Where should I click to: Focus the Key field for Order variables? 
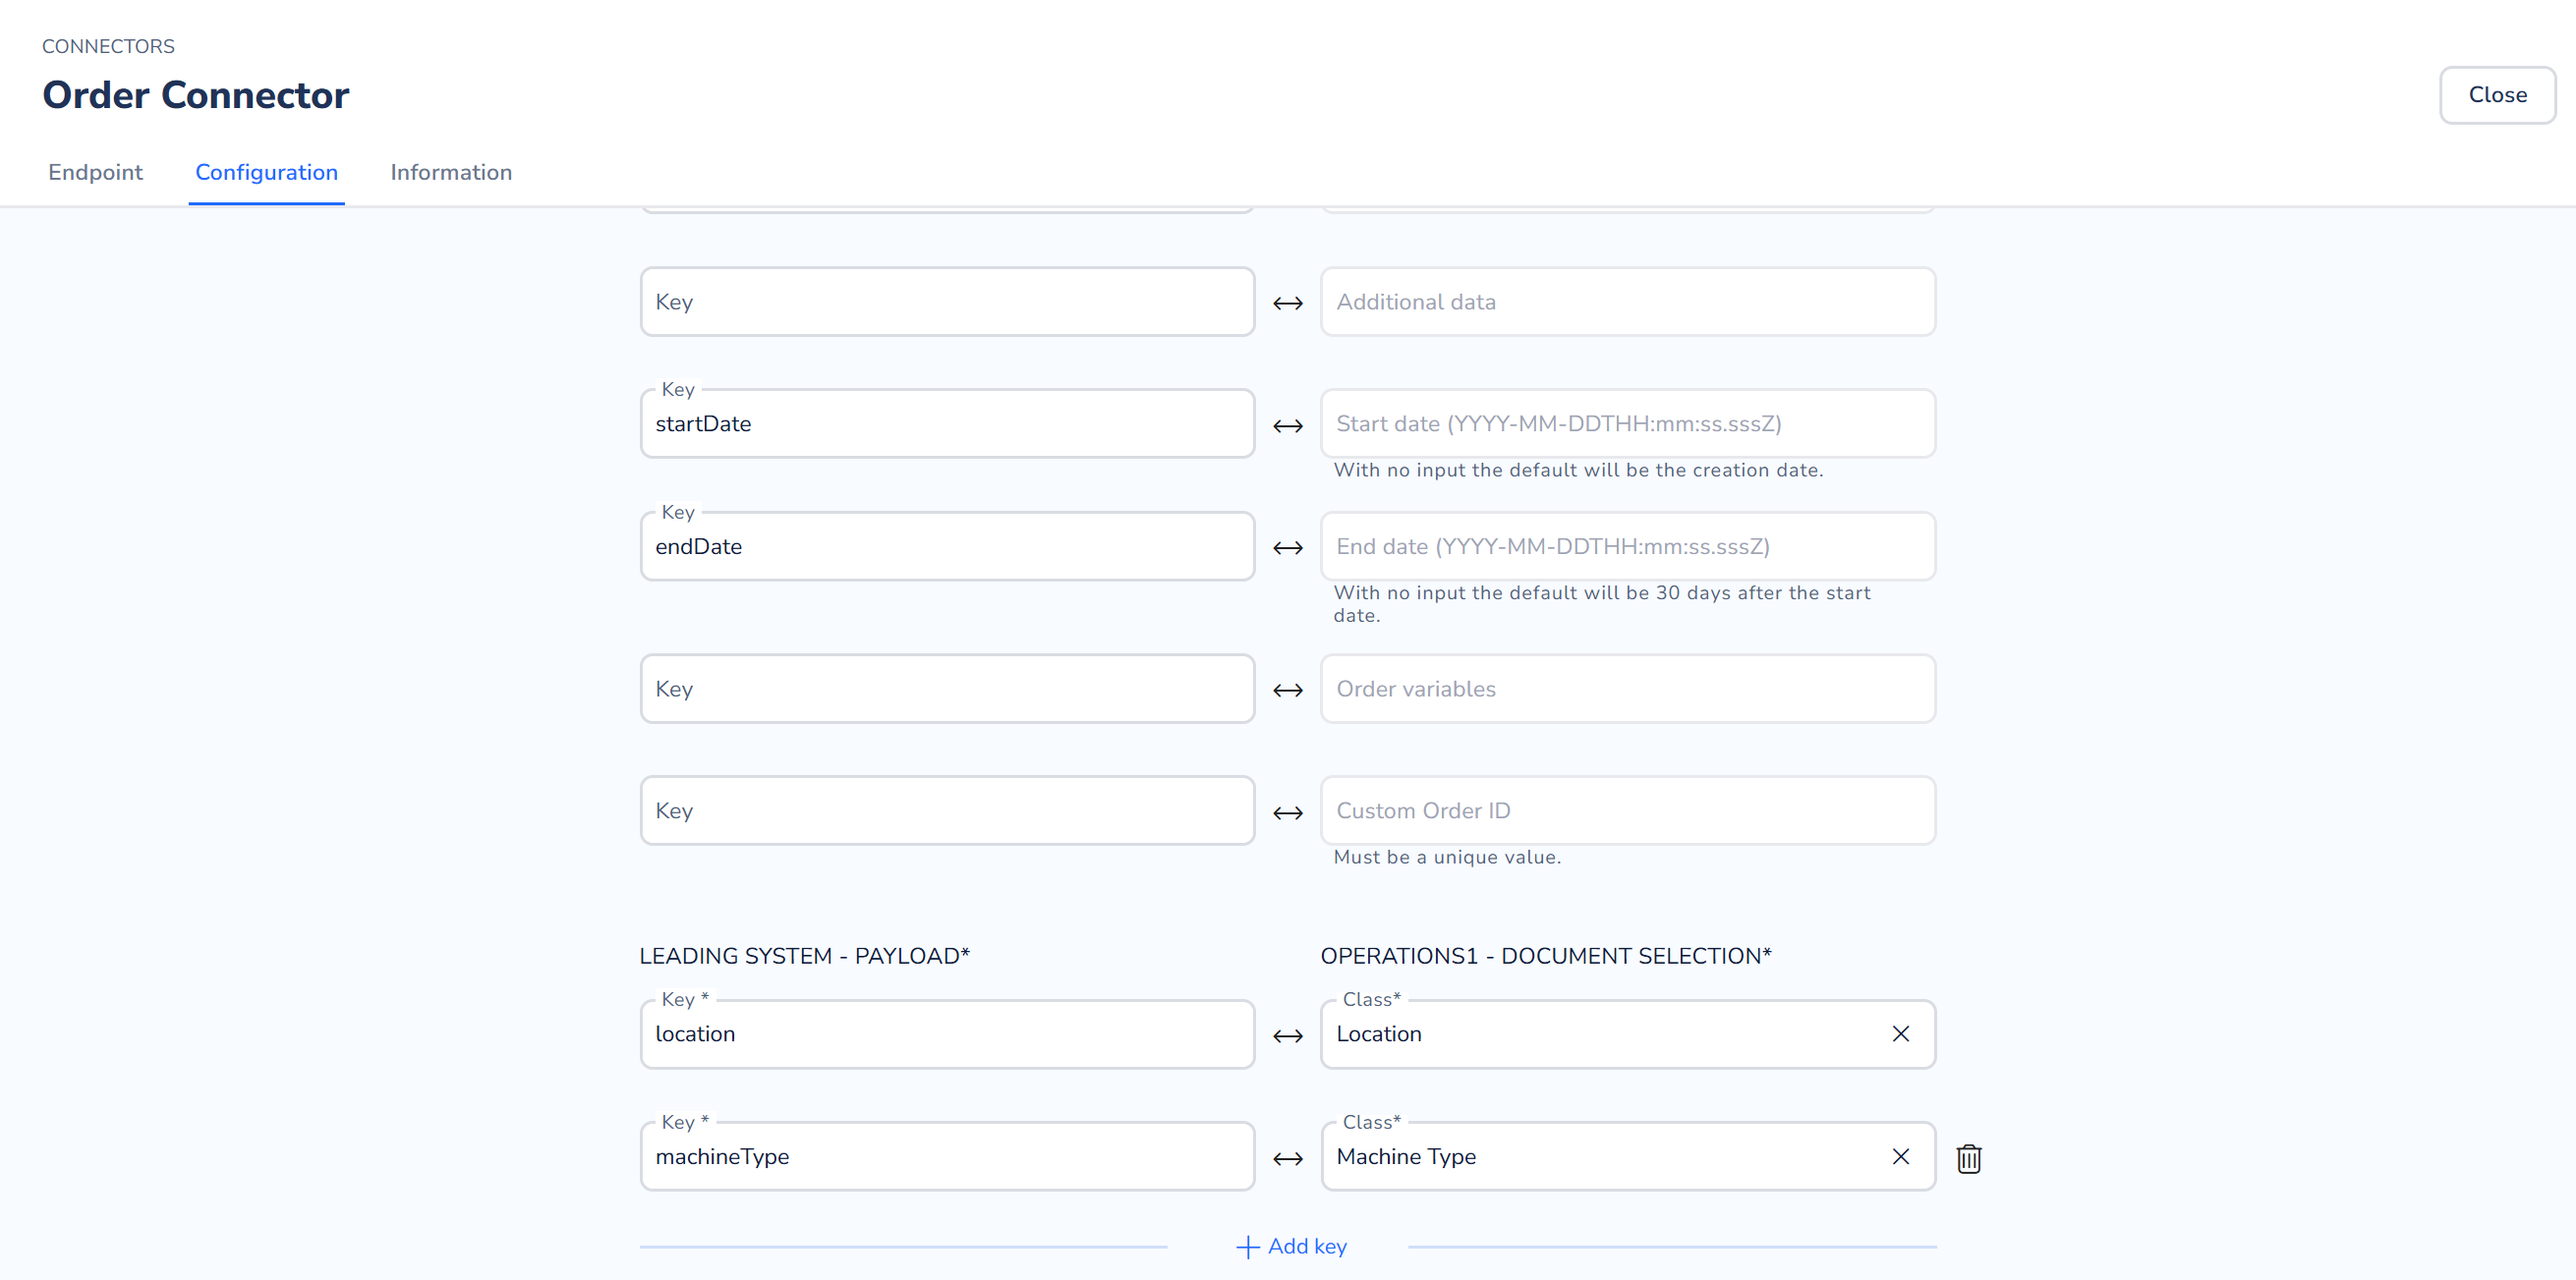pyautogui.click(x=947, y=689)
